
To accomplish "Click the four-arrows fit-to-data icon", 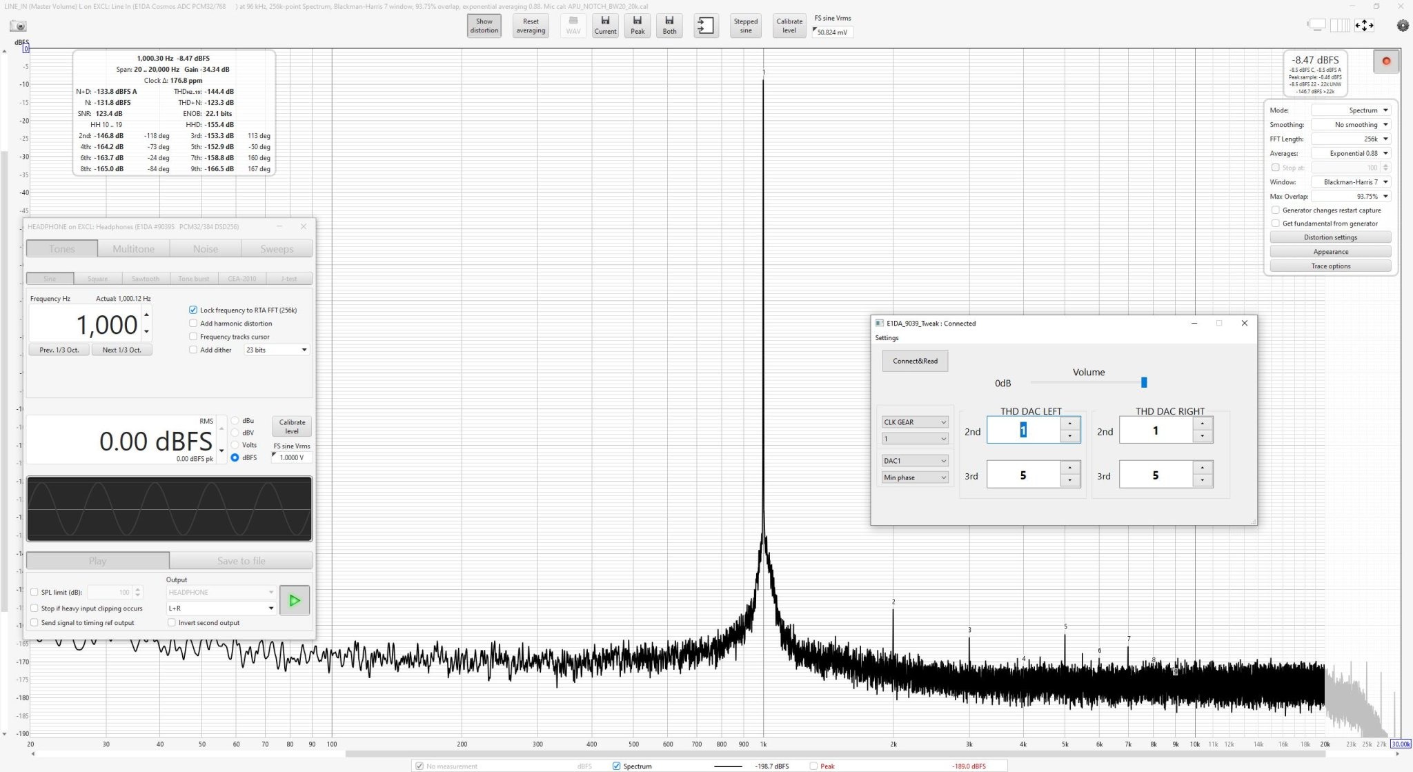I will (1364, 26).
